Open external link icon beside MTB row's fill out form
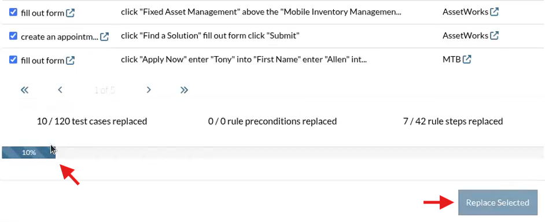 [71, 61]
